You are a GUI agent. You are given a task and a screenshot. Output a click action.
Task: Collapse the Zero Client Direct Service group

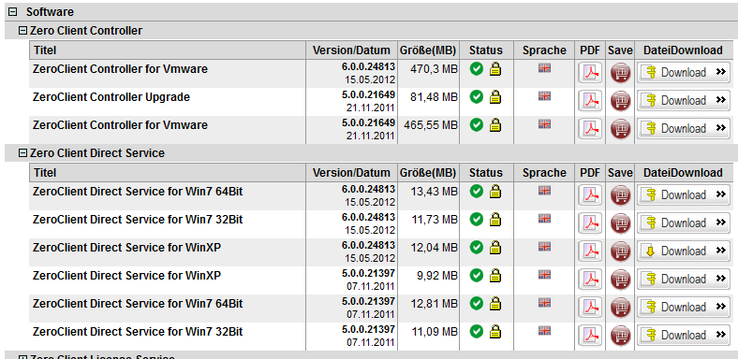pyautogui.click(x=22, y=152)
